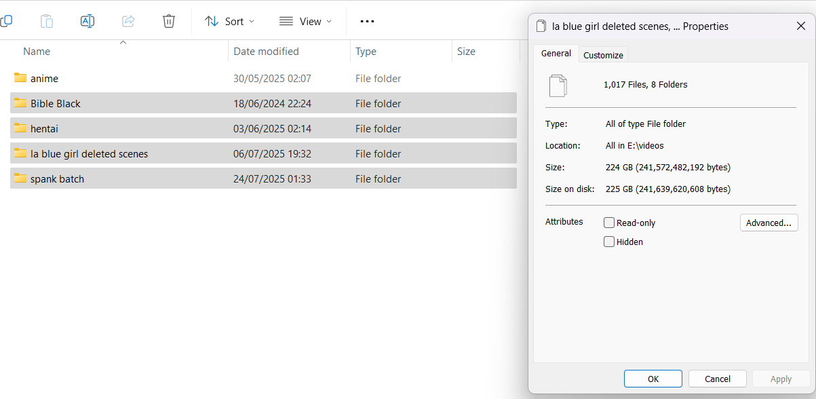Click the spank batch folder icon
This screenshot has width=816, height=399.
coord(20,178)
